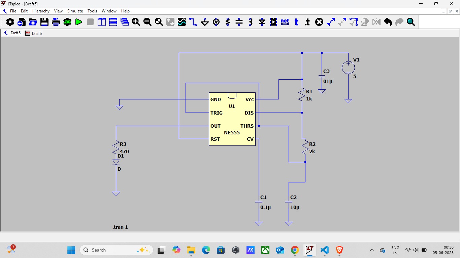Print the schematic
The width and height of the screenshot is (460, 258).
pos(56,22)
